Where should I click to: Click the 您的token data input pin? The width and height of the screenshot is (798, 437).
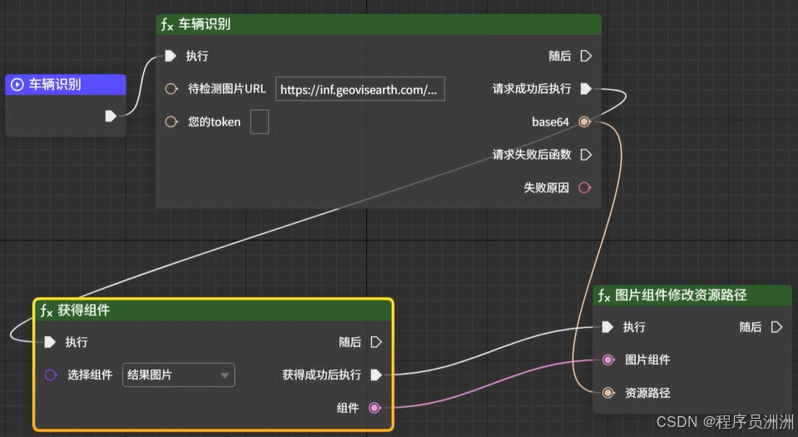(x=171, y=122)
